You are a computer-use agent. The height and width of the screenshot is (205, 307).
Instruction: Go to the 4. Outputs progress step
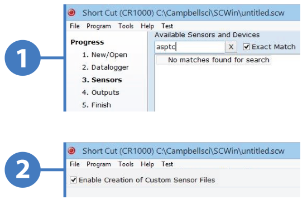pyautogui.click(x=100, y=92)
